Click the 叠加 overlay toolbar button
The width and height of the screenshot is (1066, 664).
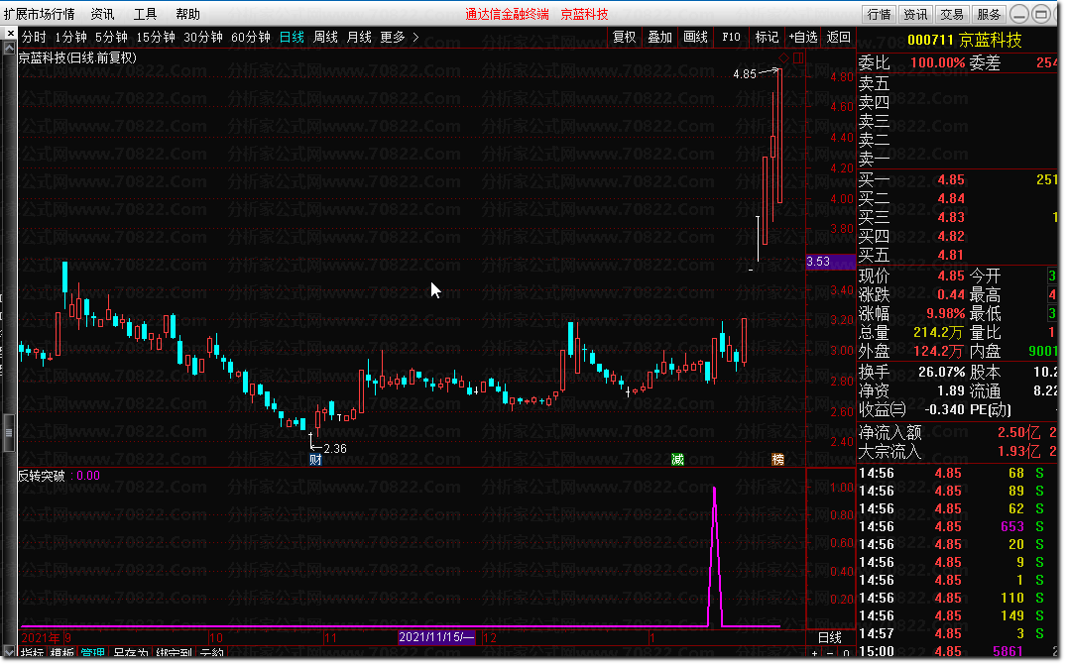659,37
